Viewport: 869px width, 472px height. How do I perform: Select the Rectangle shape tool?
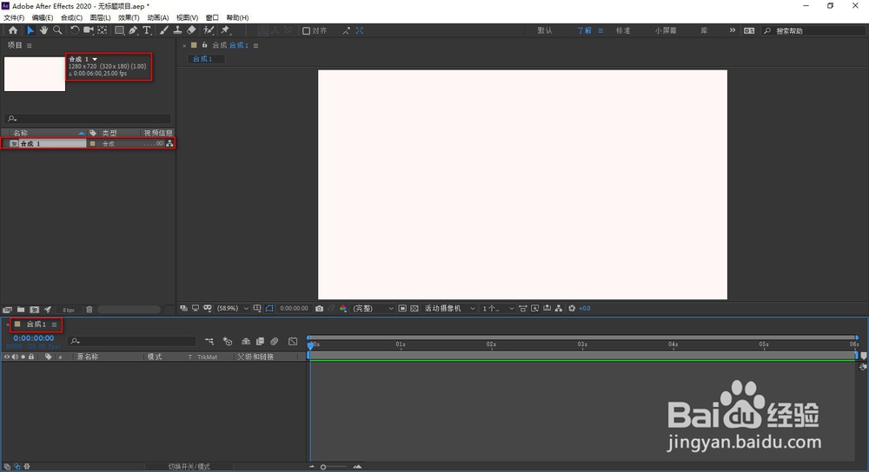[x=119, y=30]
